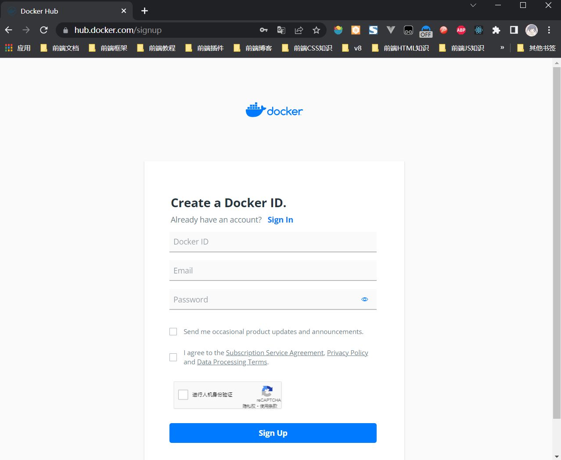Image resolution: width=561 pixels, height=460 pixels.
Task: Toggle password visibility eye icon
Action: (x=364, y=299)
